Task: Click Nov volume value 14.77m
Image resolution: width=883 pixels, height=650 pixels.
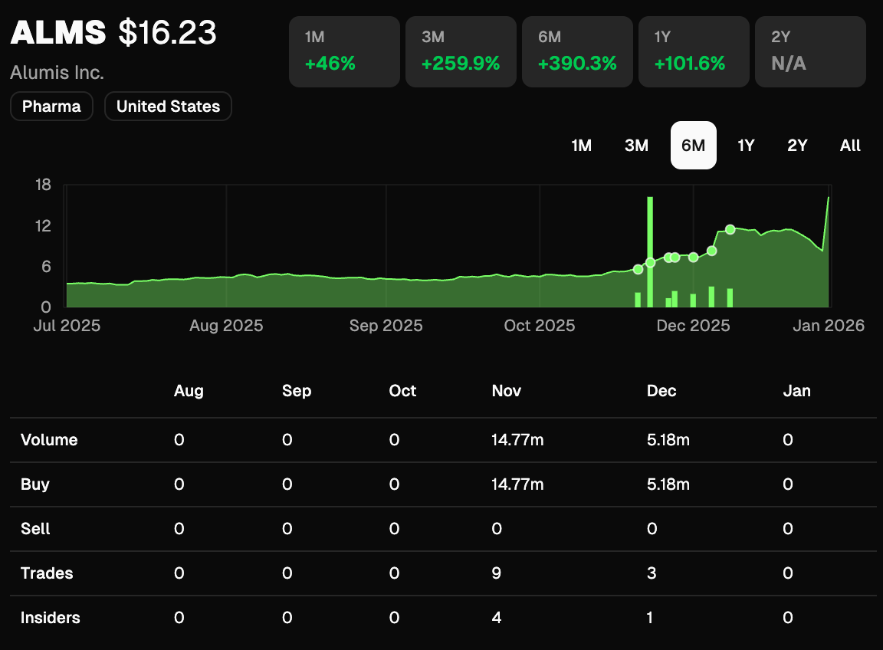Action: (x=517, y=439)
